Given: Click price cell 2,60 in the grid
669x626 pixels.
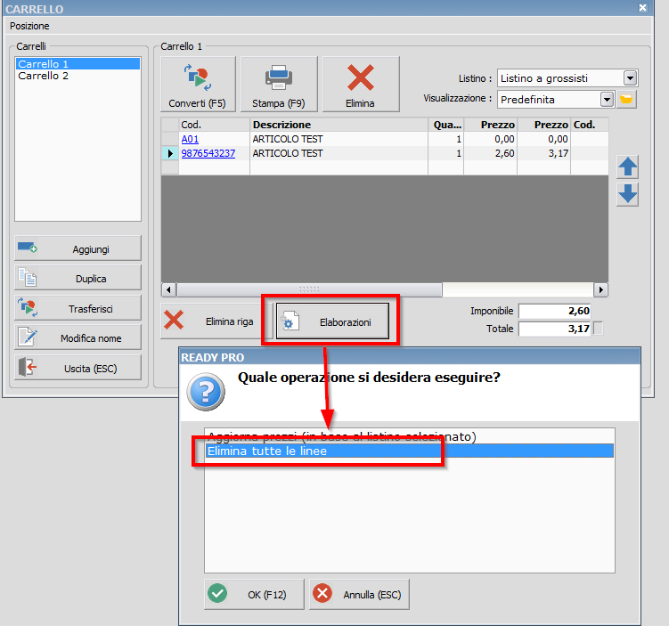Looking at the screenshot, I should 491,153.
